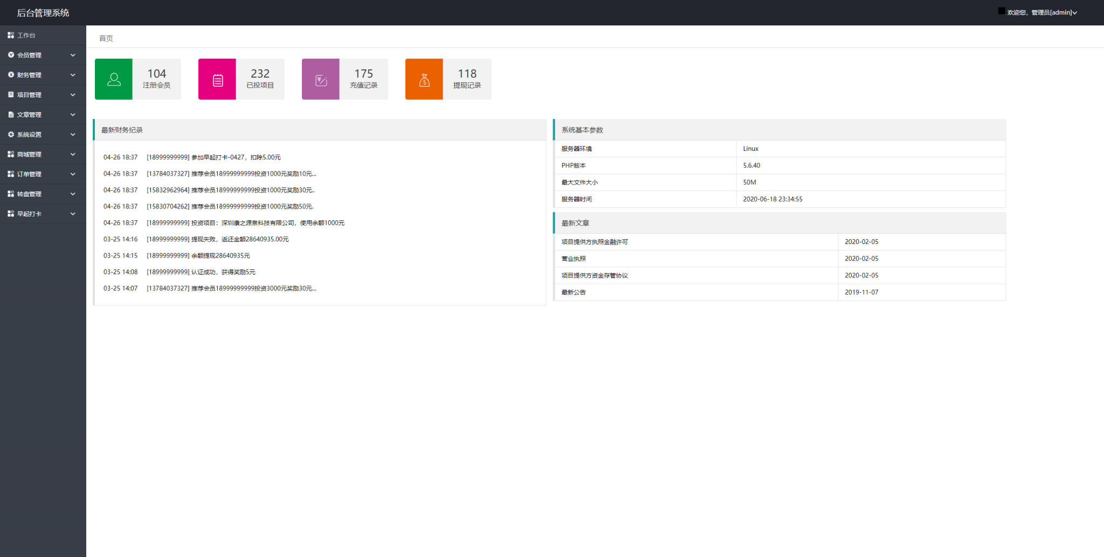Expand the 会员管理 chevron arrow
Screen dimensions: 1104x557
click(73, 55)
